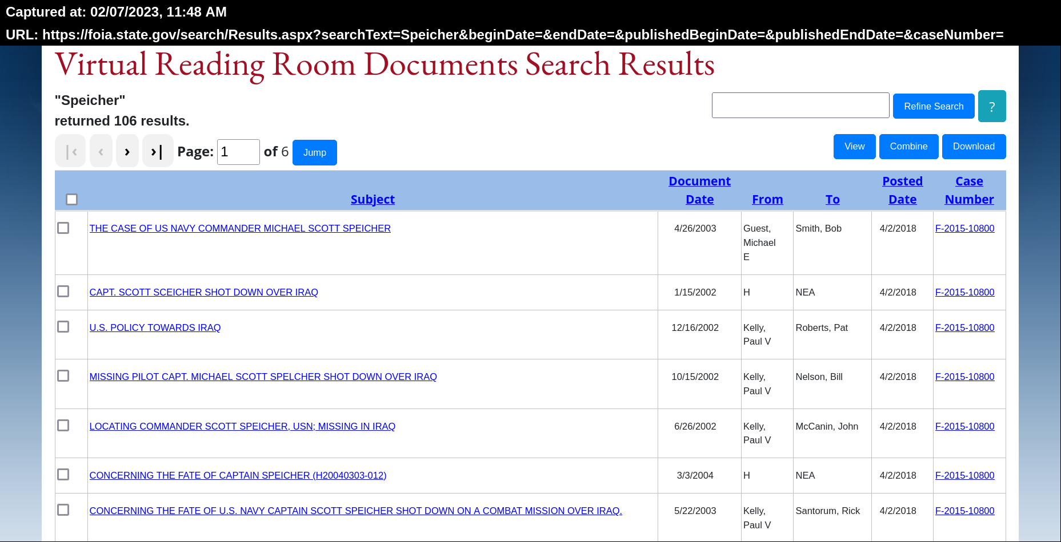The height and width of the screenshot is (542, 1061).
Task: Sort results by To column
Action: pos(832,199)
